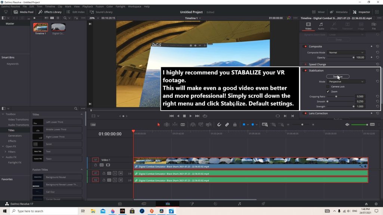Toggle the Linked Selection chain icon
The image size is (383, 215).
[x=227, y=125]
